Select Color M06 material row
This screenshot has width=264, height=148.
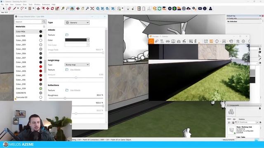click(x=29, y=32)
